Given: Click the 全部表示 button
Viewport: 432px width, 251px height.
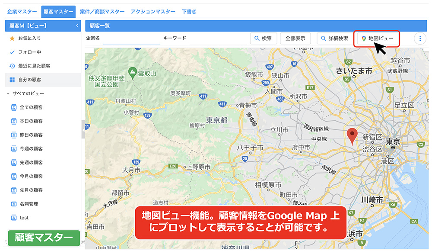Looking at the screenshot, I should (x=295, y=39).
